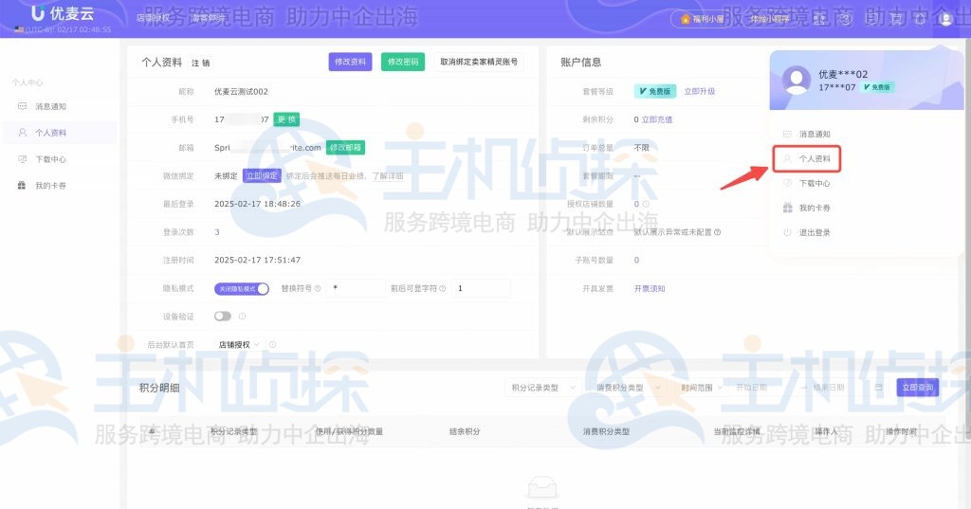
Task: Click the 我的卡券 gift icon in the left sidebar
Action: pos(23,185)
